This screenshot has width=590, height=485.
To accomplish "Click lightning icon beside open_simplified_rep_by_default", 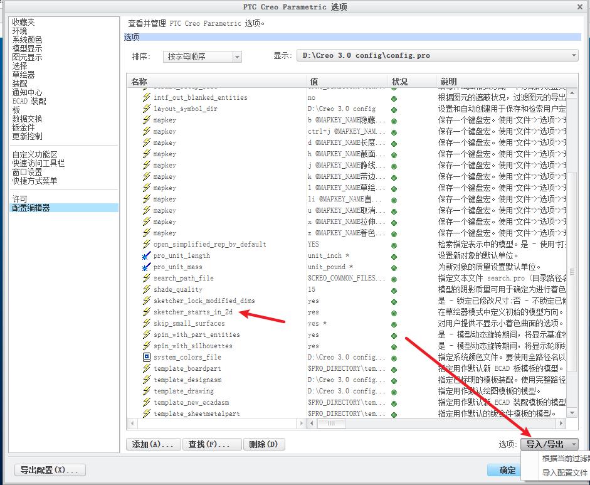I will [x=146, y=244].
